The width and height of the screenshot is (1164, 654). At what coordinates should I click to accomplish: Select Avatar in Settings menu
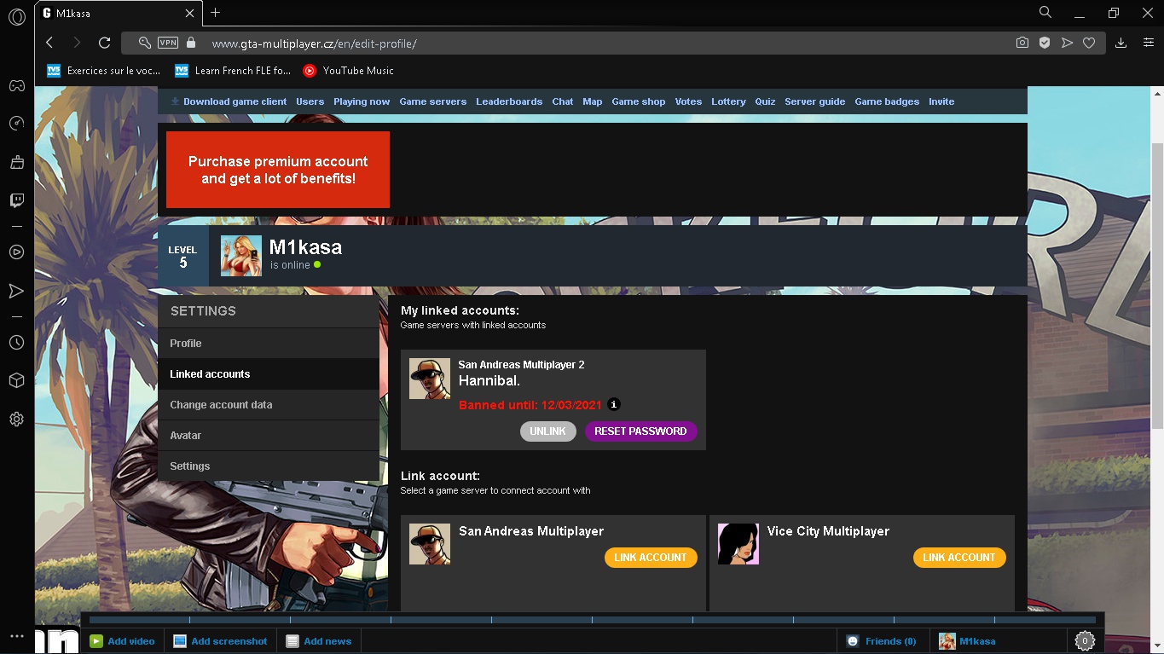269,436
